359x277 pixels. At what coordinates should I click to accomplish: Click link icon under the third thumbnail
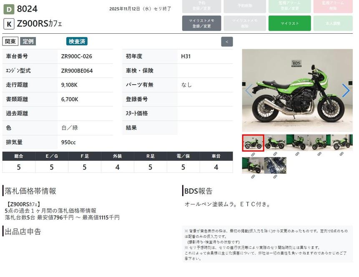pyautogui.click(x=297, y=154)
